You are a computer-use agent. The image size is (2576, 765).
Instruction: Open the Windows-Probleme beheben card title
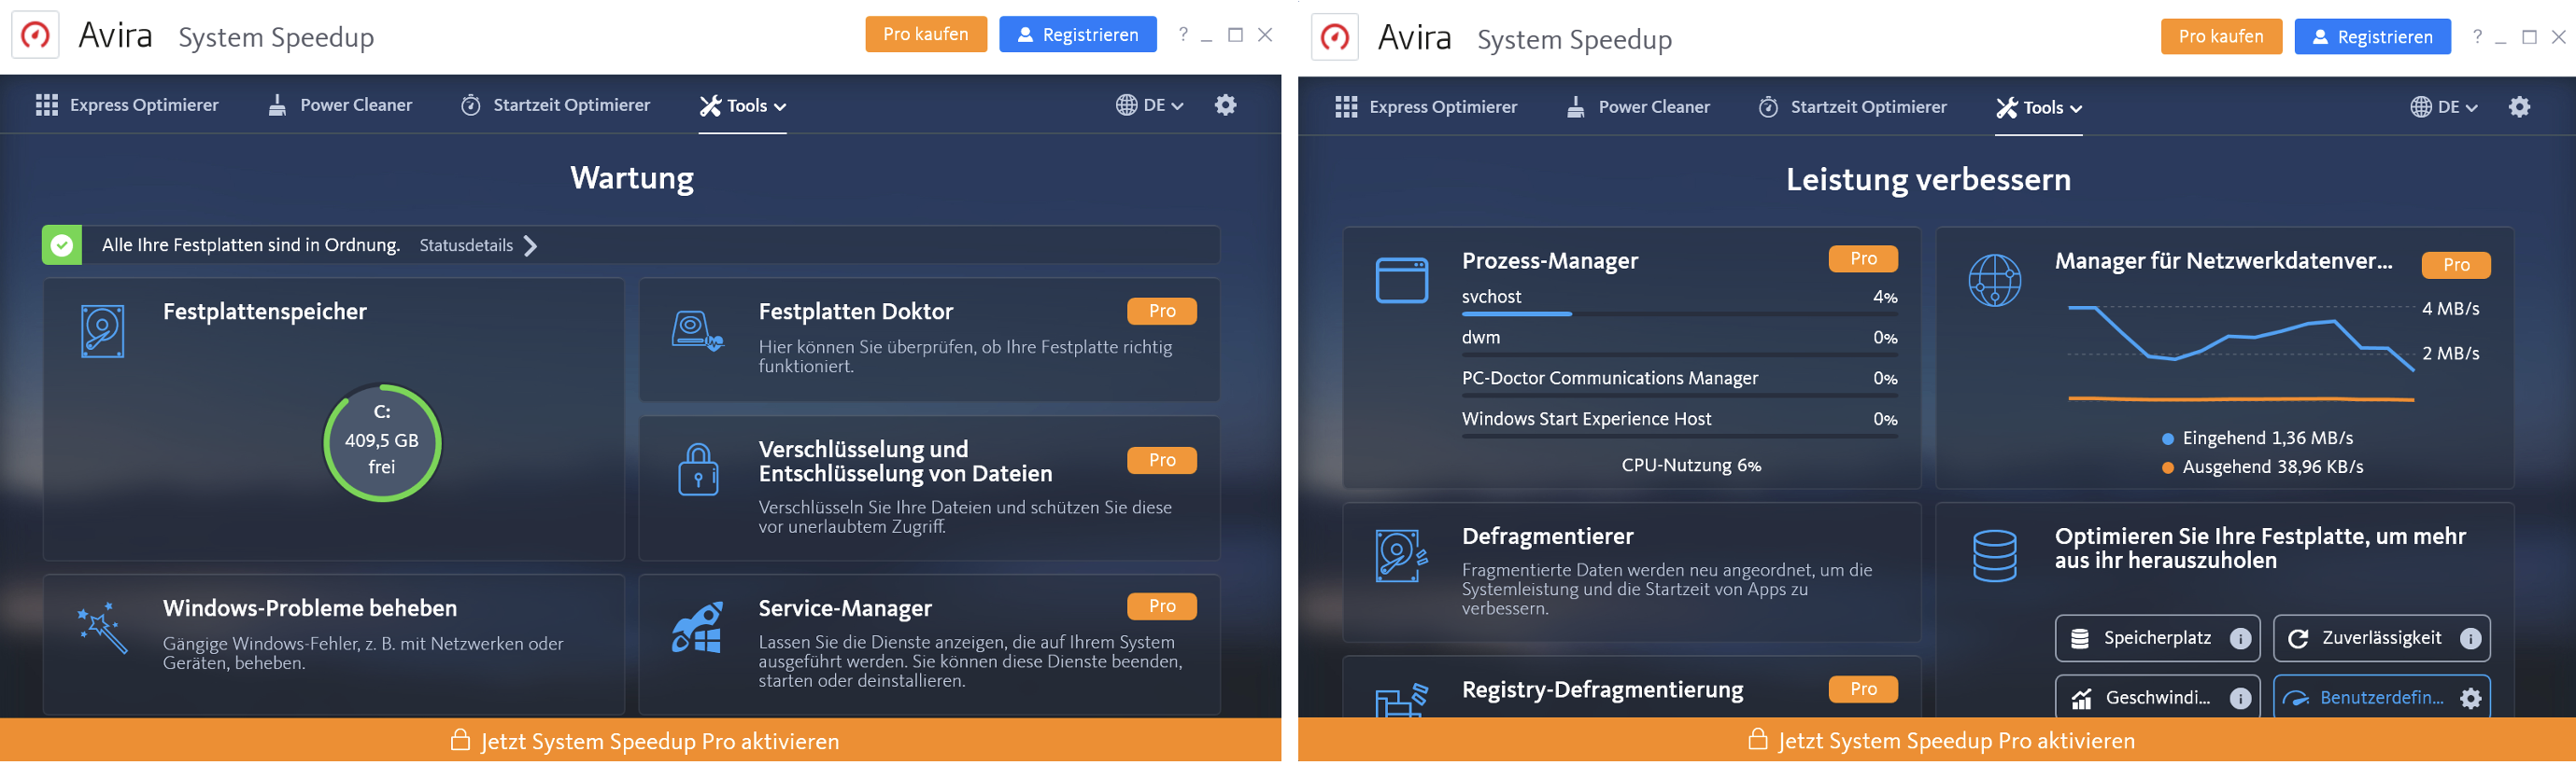(x=310, y=608)
